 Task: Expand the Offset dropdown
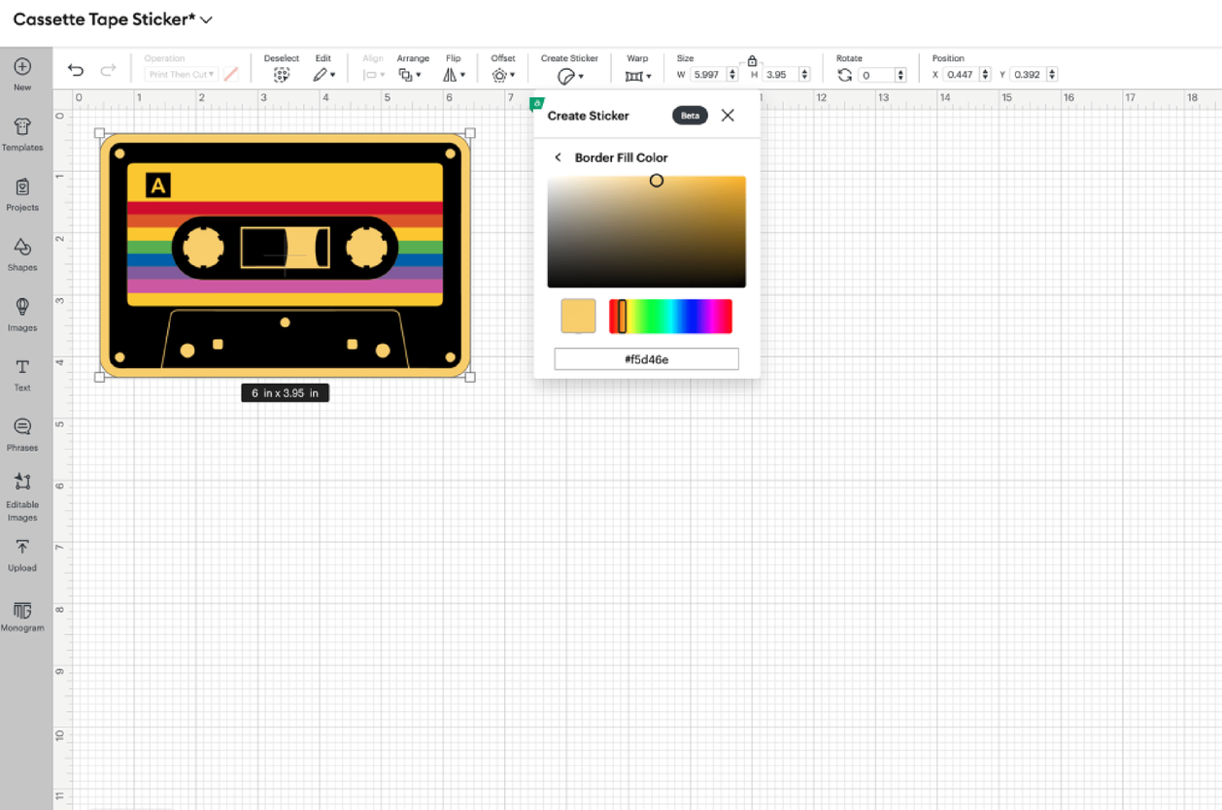coord(502,75)
